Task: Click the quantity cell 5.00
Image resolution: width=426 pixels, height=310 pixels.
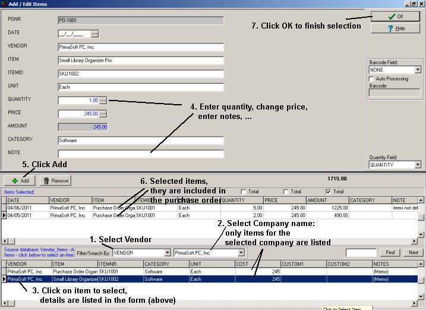Action: (242, 208)
